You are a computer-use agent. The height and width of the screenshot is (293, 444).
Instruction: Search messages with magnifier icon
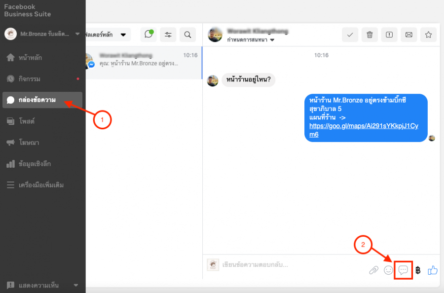pyautogui.click(x=187, y=35)
